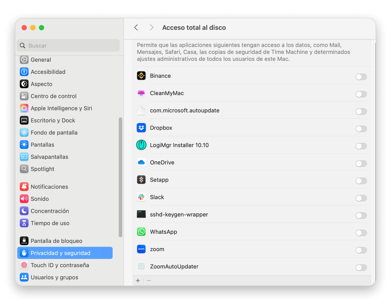Click the OneDrive cloud icon
Viewport: 391px width, 306px height.
pyautogui.click(x=141, y=163)
